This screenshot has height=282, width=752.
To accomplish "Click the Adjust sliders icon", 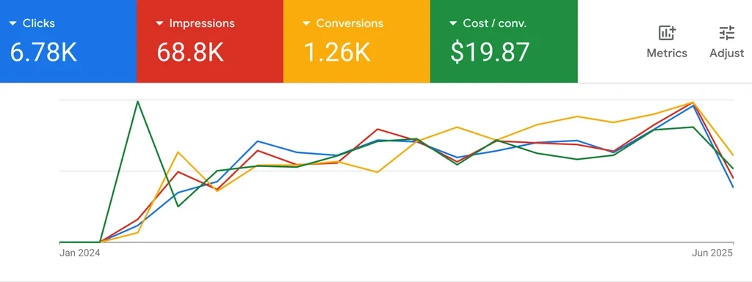I will [726, 33].
